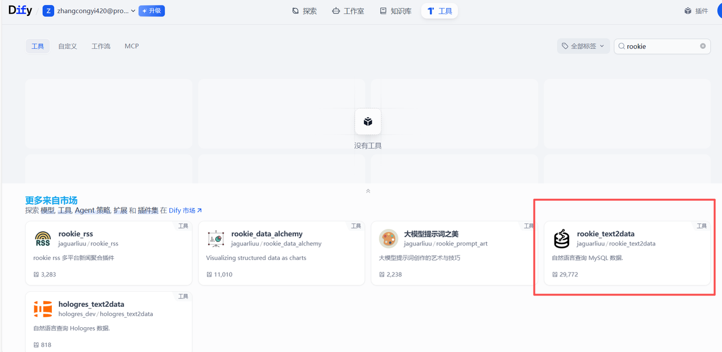
Task: Click the Dify logo
Action: 20,11
